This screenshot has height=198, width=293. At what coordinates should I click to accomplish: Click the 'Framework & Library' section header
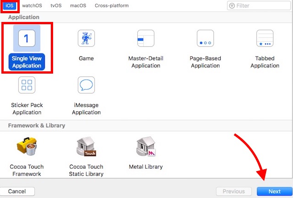tap(37, 125)
